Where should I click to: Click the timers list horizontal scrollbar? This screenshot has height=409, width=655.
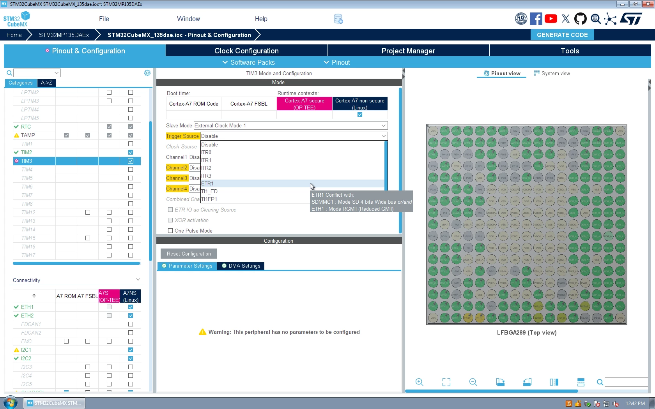[x=76, y=263]
